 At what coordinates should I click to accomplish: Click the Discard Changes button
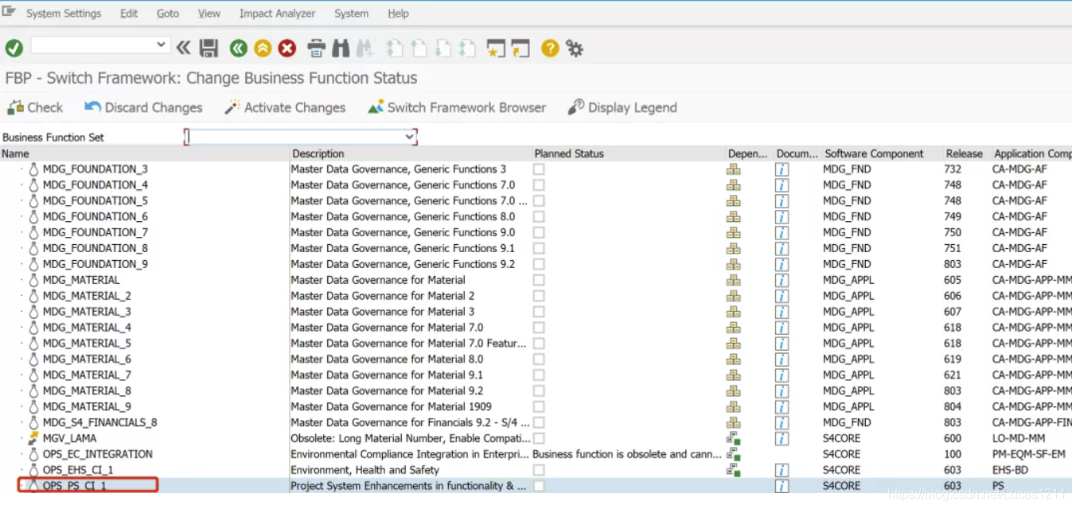[144, 107]
